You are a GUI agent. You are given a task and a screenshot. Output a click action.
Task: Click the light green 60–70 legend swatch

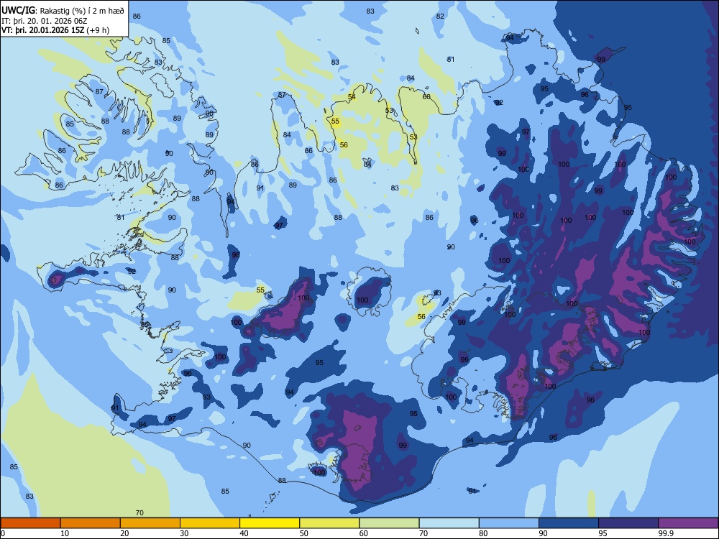tap(389, 523)
